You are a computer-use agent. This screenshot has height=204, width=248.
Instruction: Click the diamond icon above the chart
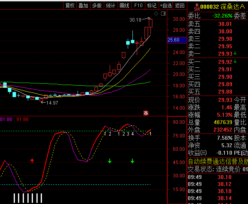[x=156, y=14]
